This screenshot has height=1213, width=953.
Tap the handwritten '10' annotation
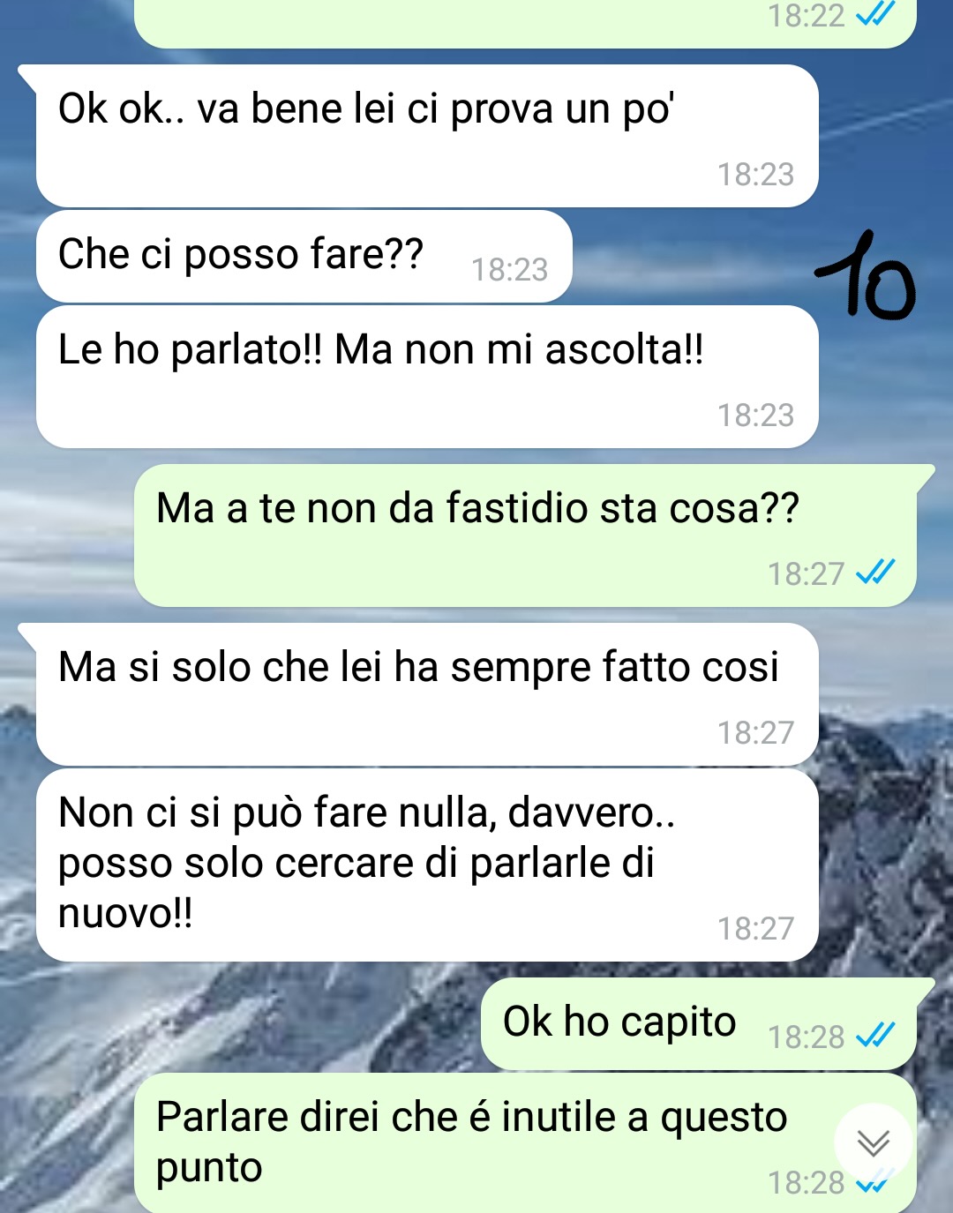click(x=865, y=275)
